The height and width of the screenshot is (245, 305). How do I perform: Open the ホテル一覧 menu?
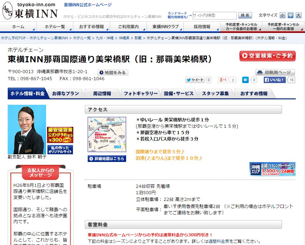[x=55, y=27]
